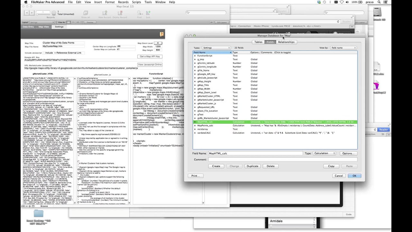Open the Table Settings dropdown in dialog
Viewport: 412px width, 232px height.
(216, 48)
